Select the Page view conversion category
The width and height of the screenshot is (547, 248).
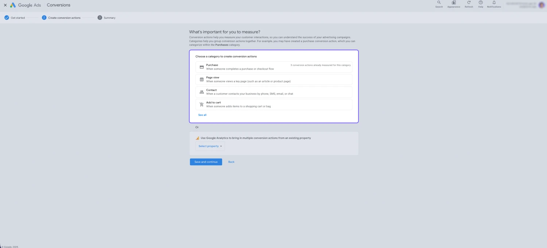pyautogui.click(x=273, y=79)
